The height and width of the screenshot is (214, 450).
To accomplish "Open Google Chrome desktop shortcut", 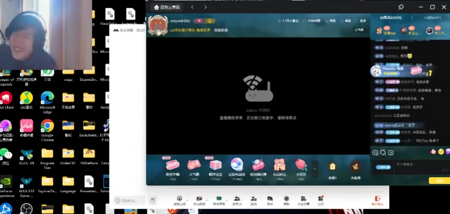I will click(x=47, y=127).
